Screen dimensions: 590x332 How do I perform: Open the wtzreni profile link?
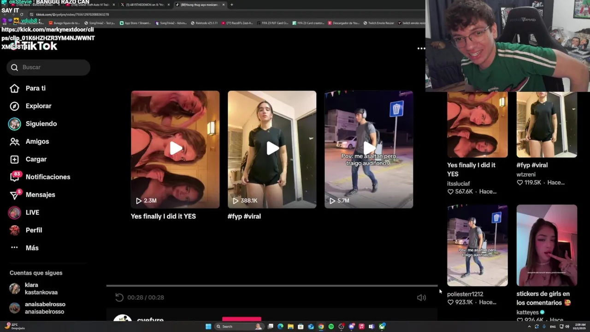526,175
